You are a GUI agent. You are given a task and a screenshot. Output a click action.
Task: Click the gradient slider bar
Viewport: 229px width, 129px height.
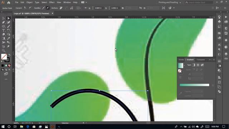click(194, 85)
